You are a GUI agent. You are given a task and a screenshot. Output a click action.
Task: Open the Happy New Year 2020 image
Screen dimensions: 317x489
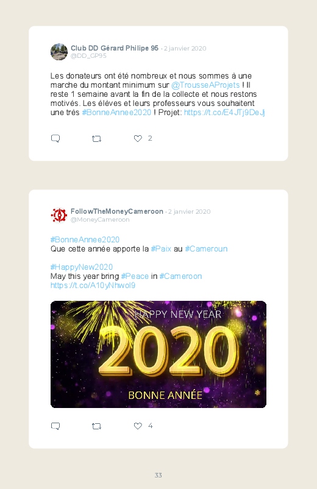(x=158, y=354)
